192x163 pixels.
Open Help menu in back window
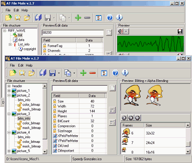click(25, 10)
